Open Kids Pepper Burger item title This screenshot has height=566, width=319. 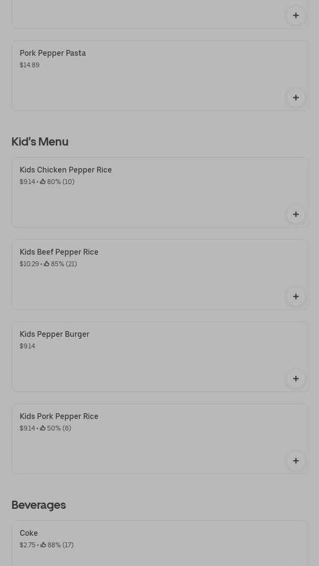coord(54,334)
